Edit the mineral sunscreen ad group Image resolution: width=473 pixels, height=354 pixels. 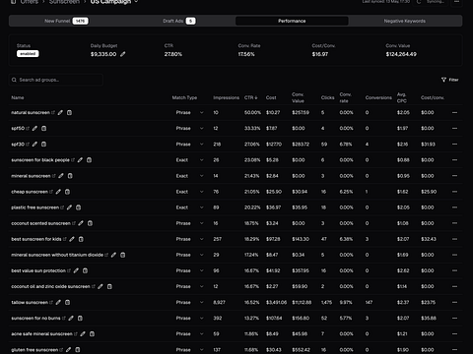[61, 176]
